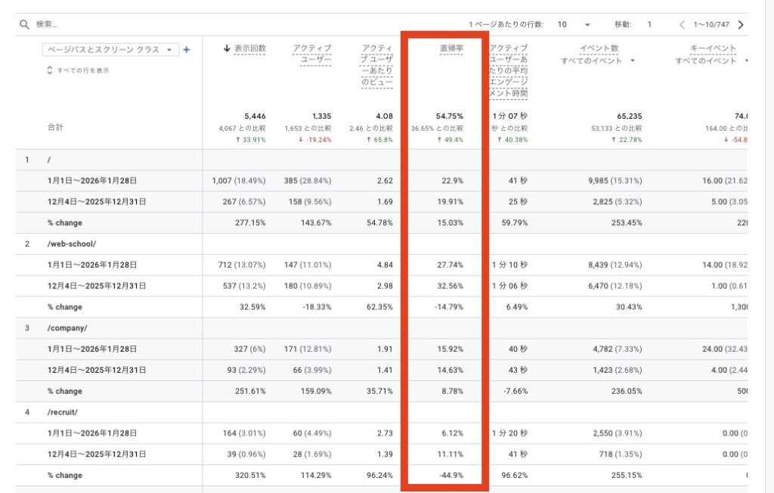The image size is (774, 493).
Task: Click the アクティブユーザーあたりのビュー column header
Action: [376, 65]
